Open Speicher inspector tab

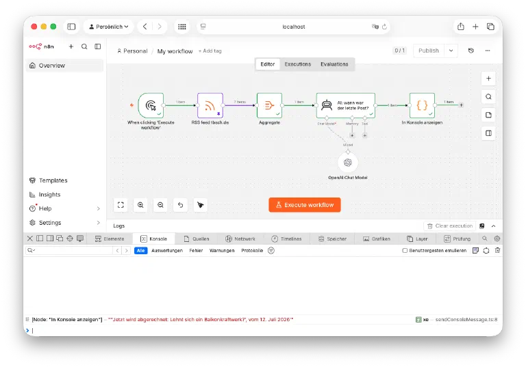(332, 239)
